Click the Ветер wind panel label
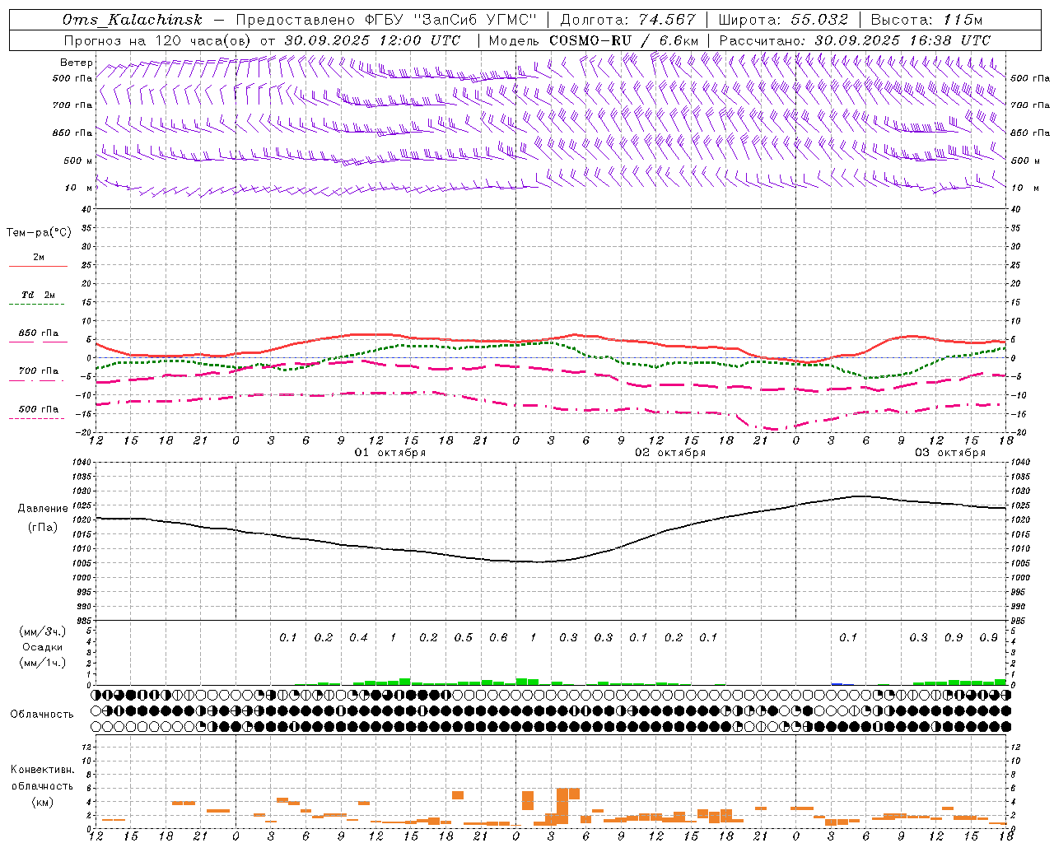 (x=77, y=63)
